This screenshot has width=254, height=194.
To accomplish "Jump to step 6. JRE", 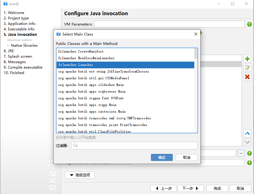I will click(9, 51).
